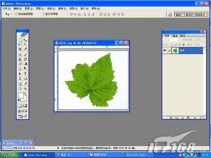Select the Background layer leaf thumbnail
The height and width of the screenshot is (158, 211).
click(x=175, y=50)
